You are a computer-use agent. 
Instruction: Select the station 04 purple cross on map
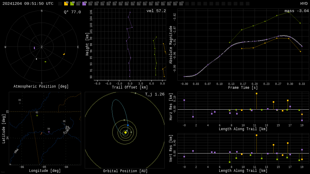pos(49,132)
